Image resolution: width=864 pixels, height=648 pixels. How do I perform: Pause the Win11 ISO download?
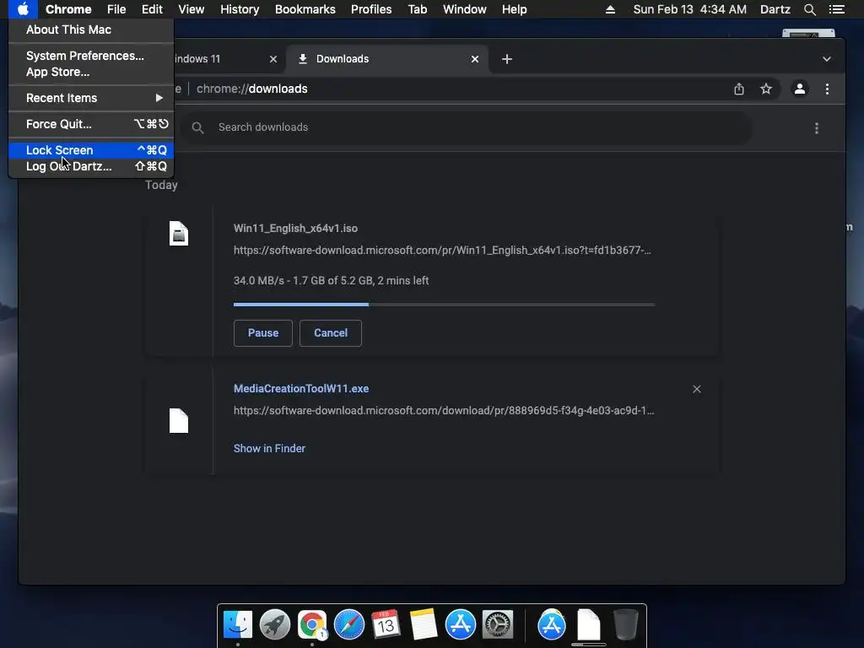(x=263, y=332)
